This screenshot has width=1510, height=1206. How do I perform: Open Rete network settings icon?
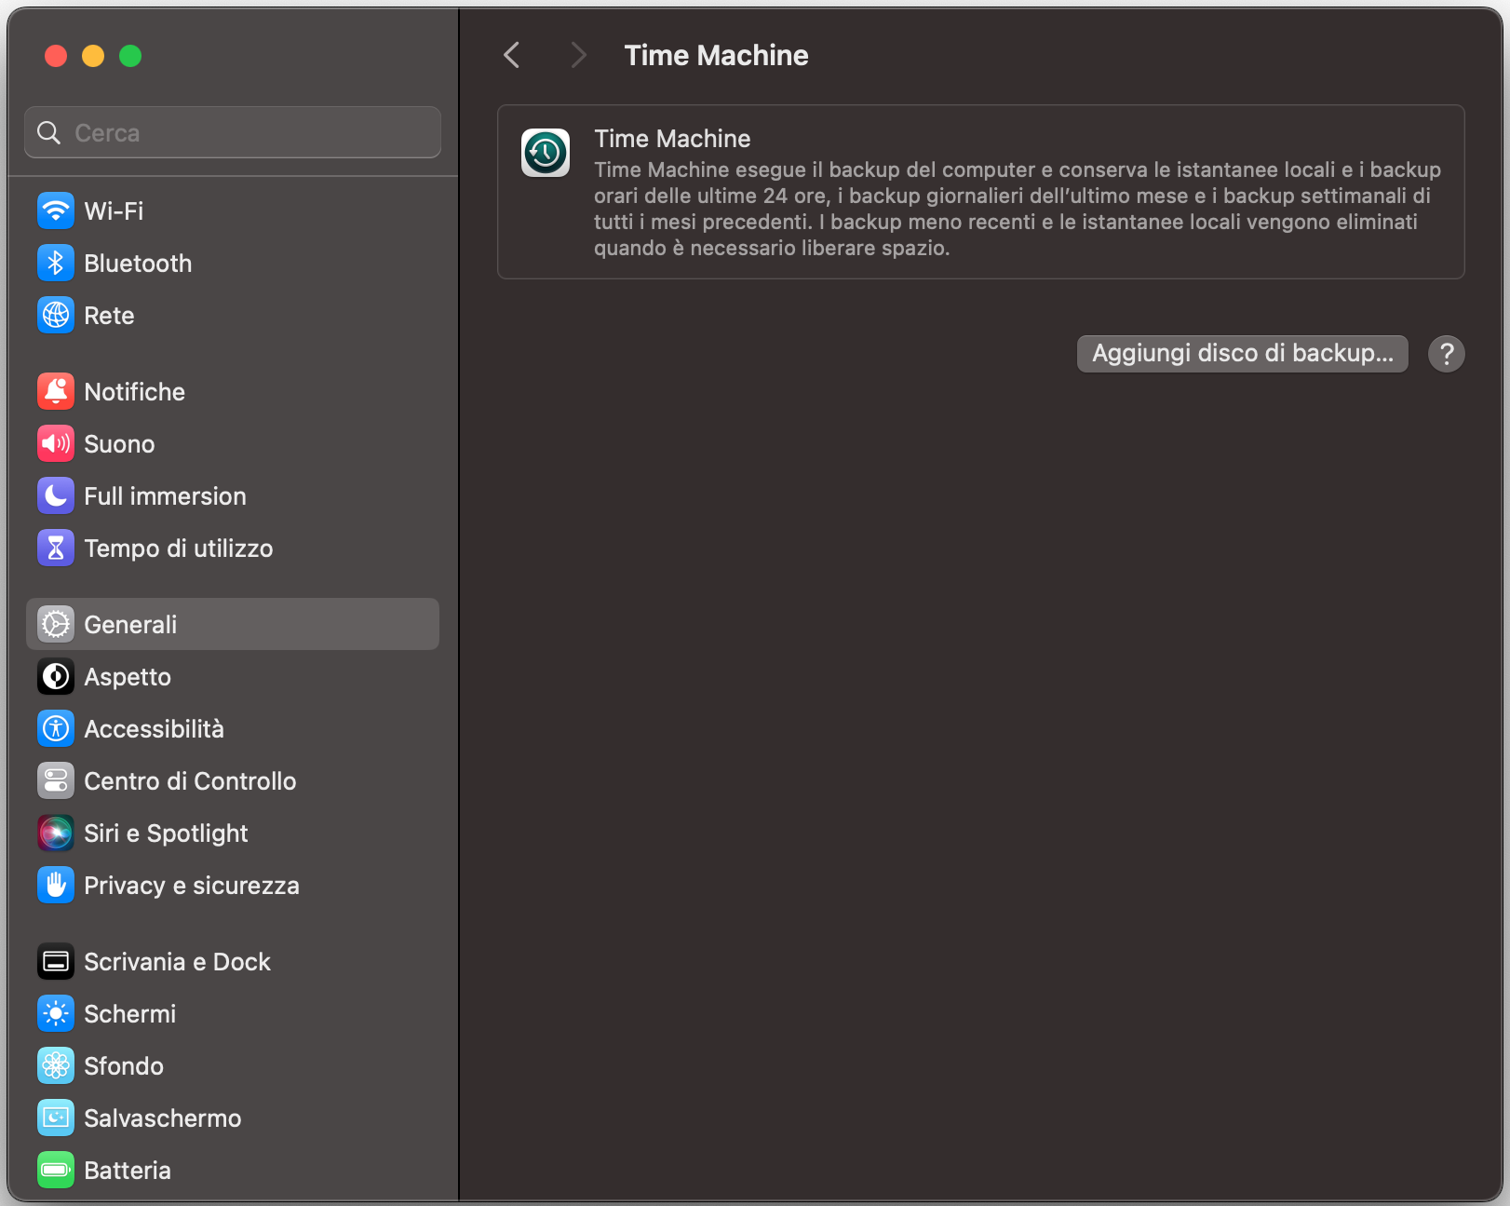pyautogui.click(x=56, y=315)
